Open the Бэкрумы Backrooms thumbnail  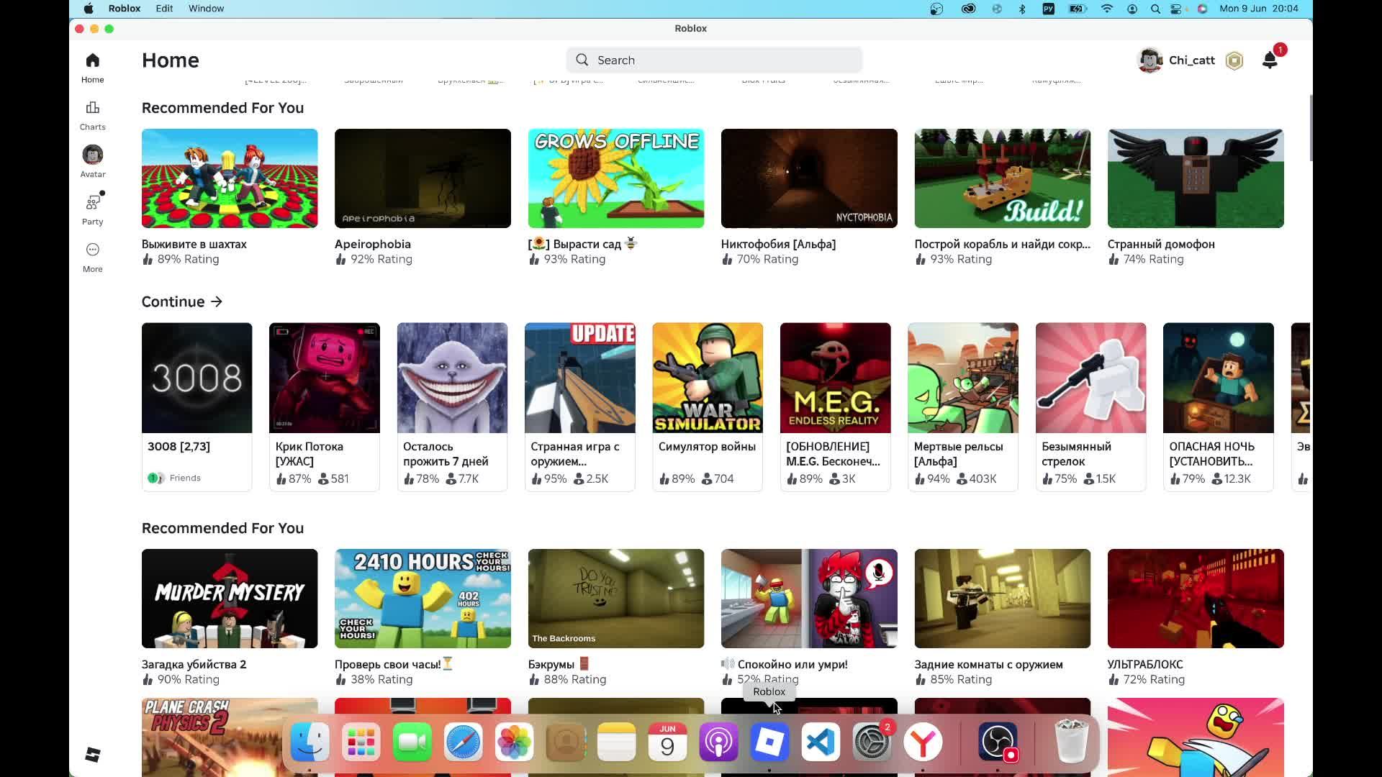click(616, 599)
